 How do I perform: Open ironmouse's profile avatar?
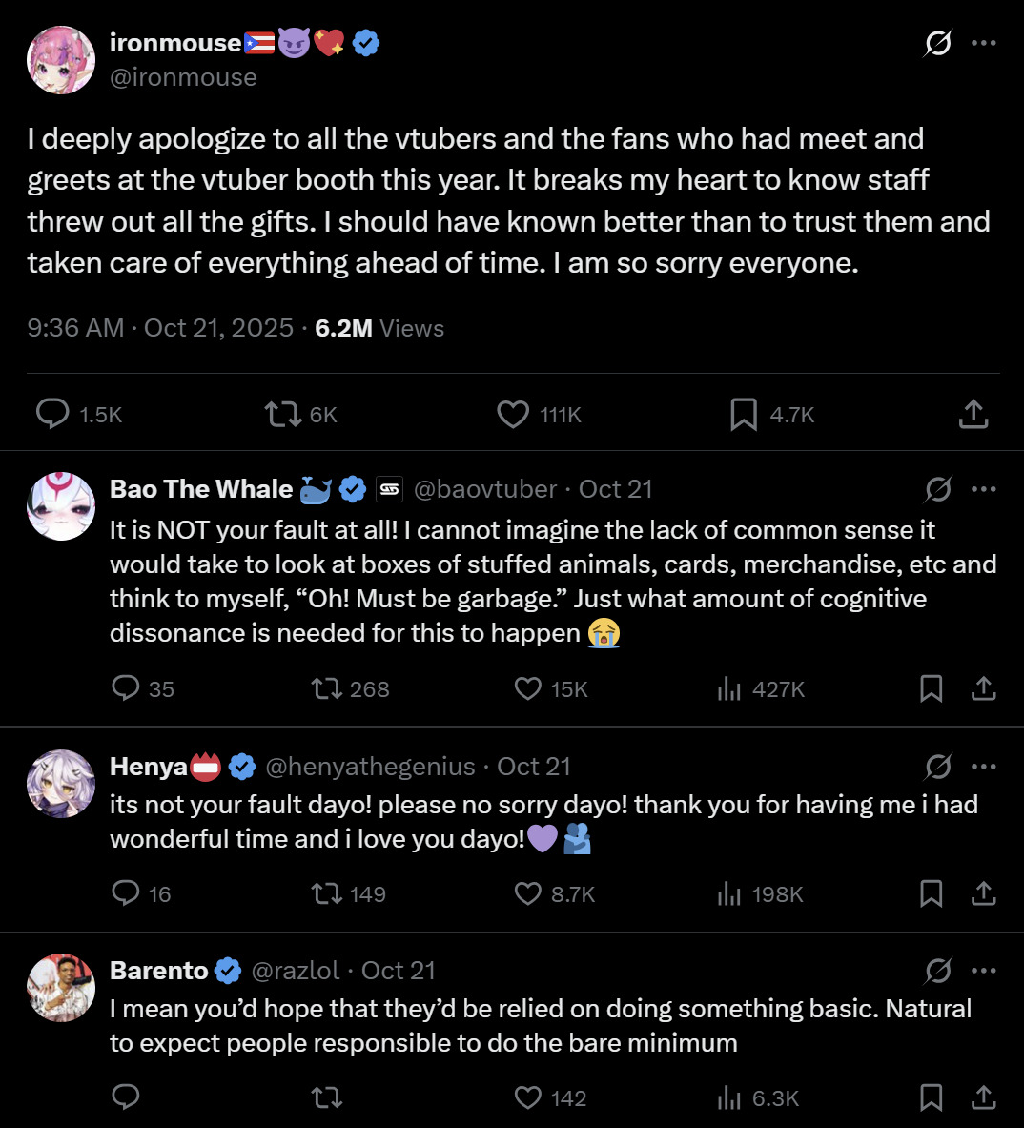point(61,60)
